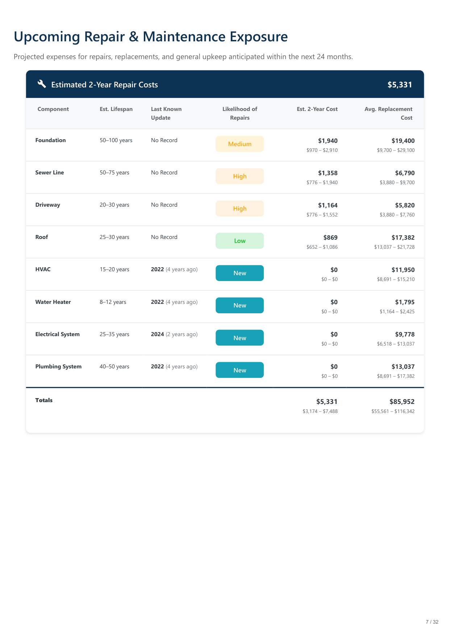This screenshot has height=636, width=450.
Task: Click the page number 7 / 32
Action: click(x=432, y=622)
